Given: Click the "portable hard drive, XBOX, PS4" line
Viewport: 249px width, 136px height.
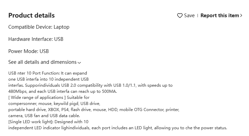Looking at the screenshot, I should 94,110.
